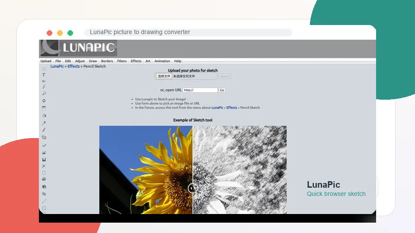Click the rotate arrows tool

click(x=44, y=101)
